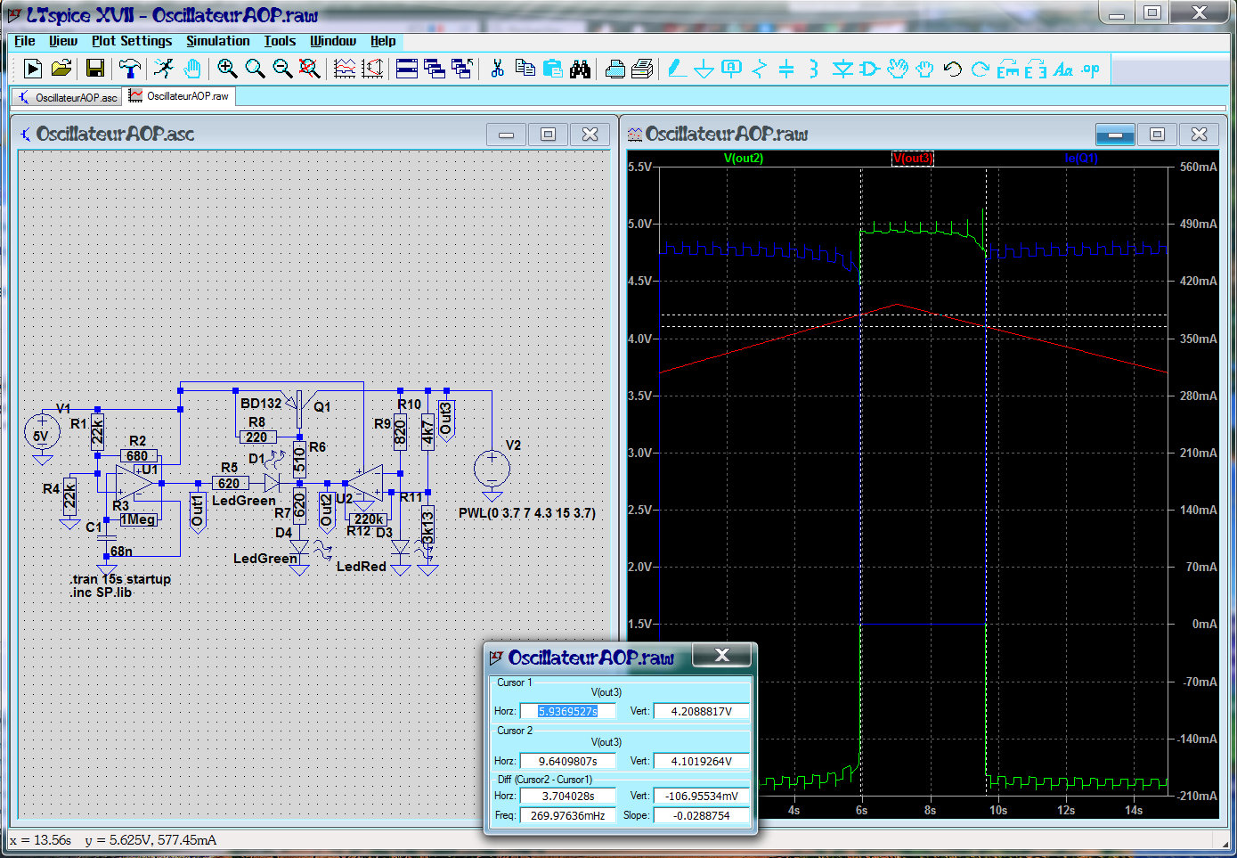Click the Pick Visible Traces icon
Screen dimensions: 1237x858
pyautogui.click(x=345, y=69)
